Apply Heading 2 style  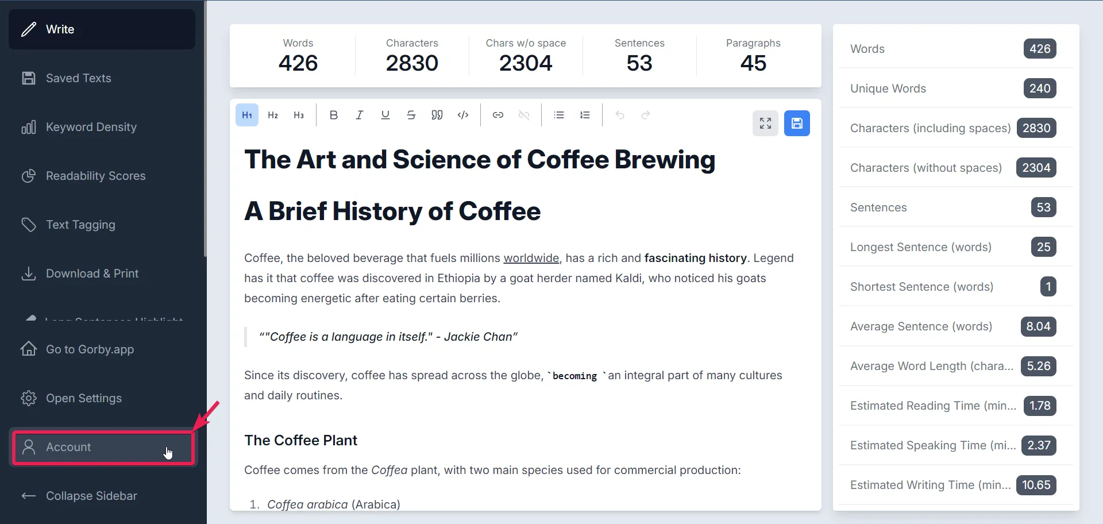click(273, 115)
